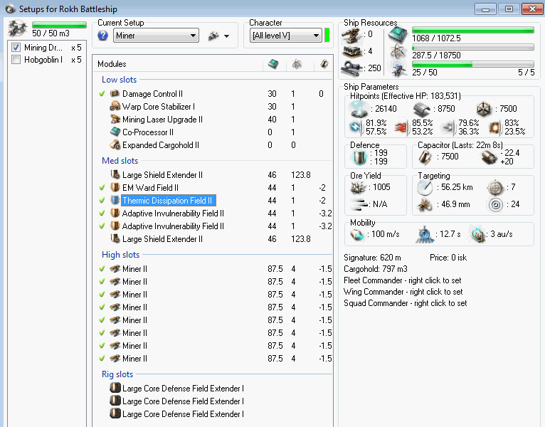Click the powergrid column header icon
545x427 pixels.
297,64
